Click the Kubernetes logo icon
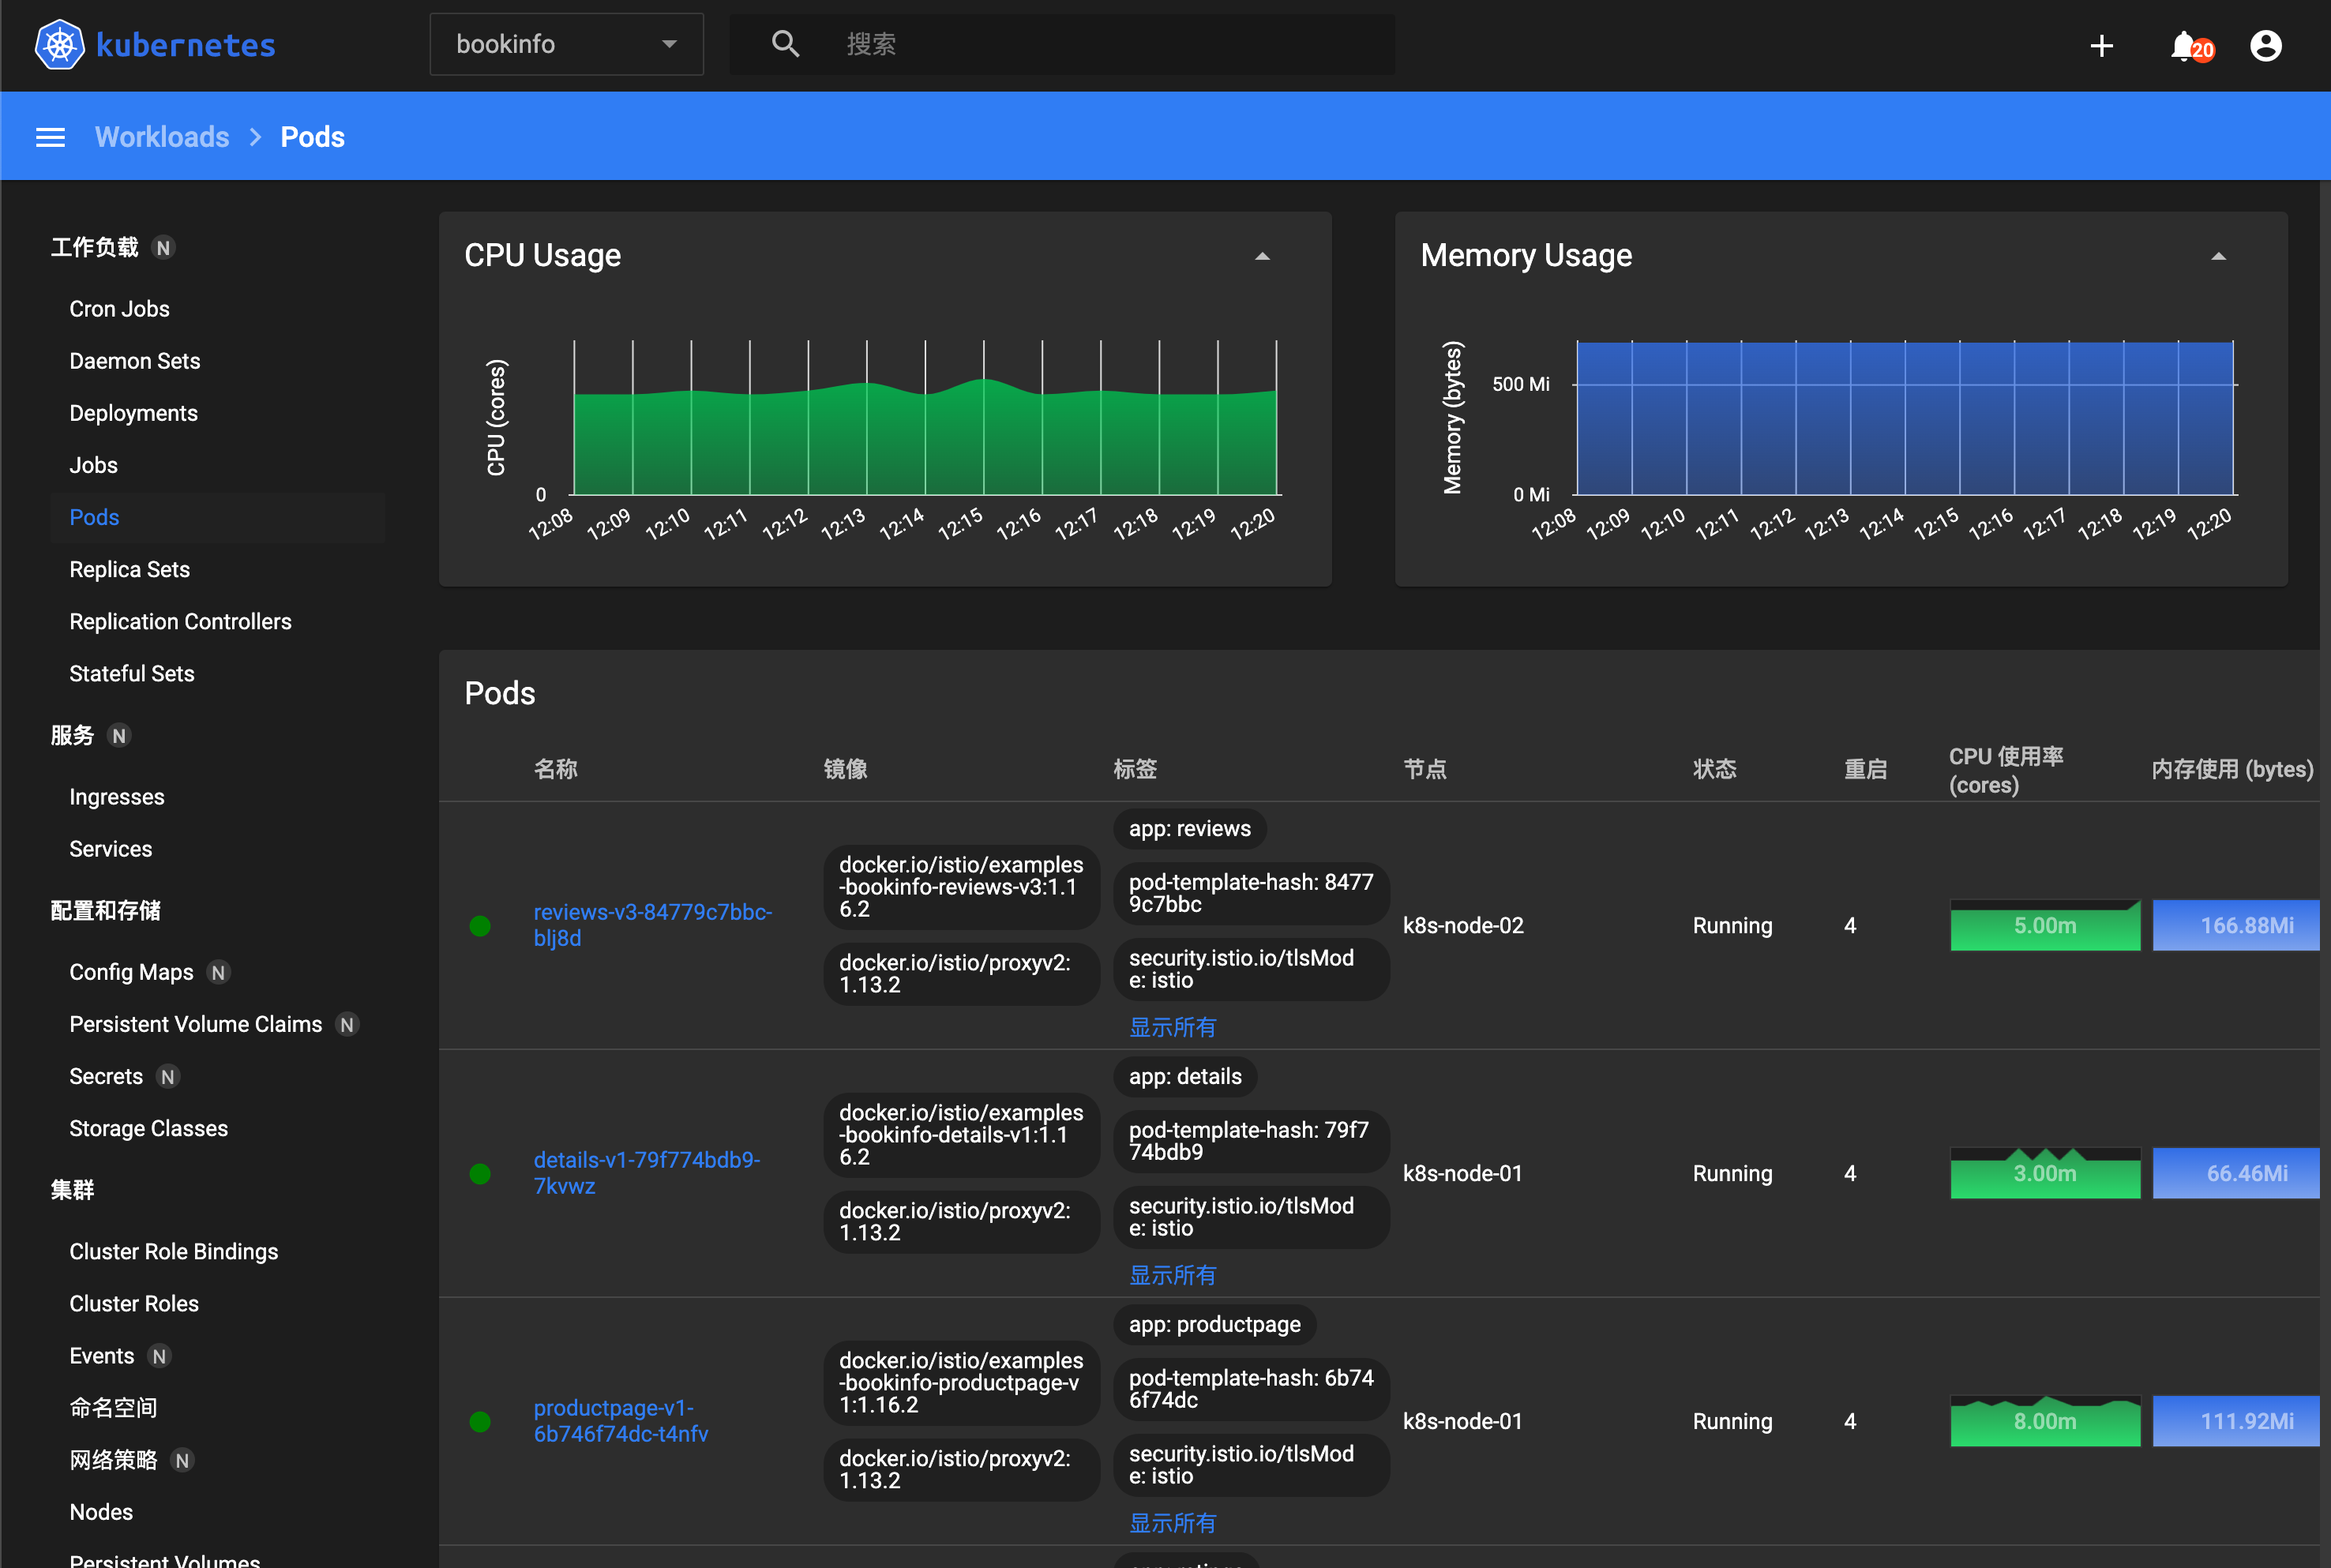This screenshot has height=1568, width=2331. click(59, 45)
